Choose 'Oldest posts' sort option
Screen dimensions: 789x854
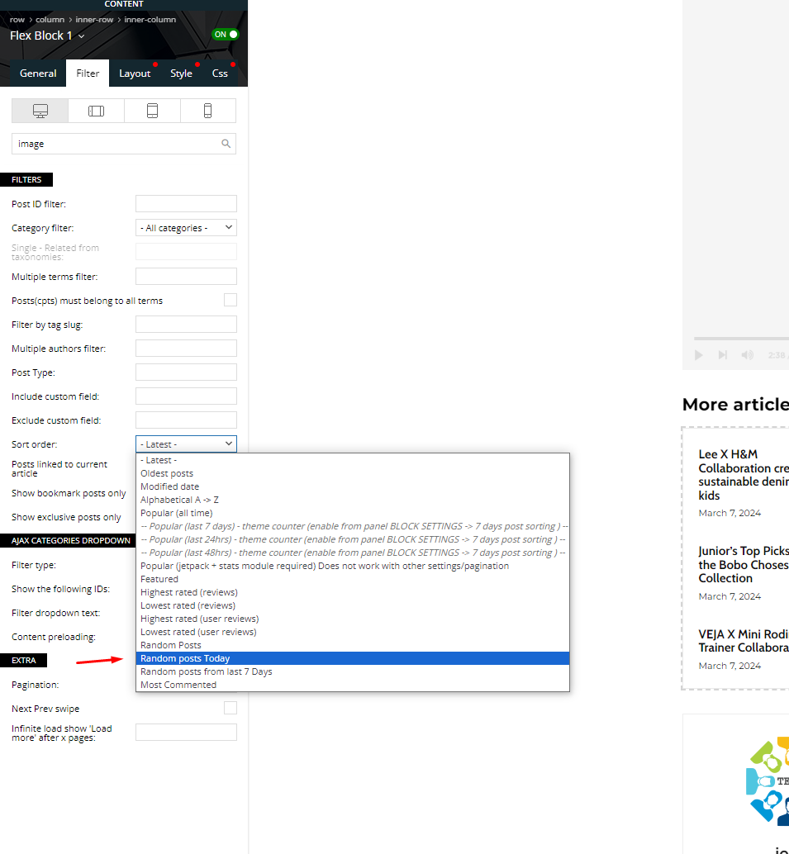pos(353,473)
